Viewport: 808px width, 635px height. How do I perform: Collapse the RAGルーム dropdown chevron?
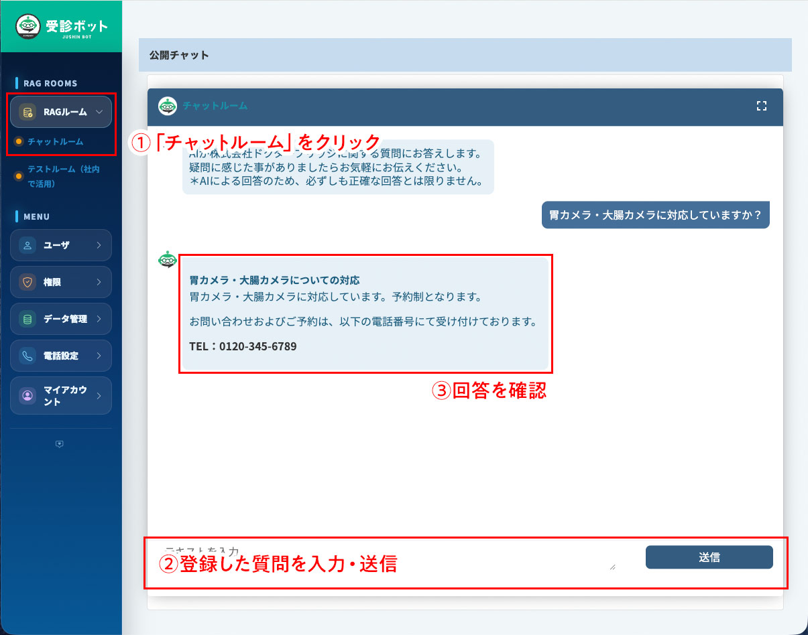tap(99, 112)
